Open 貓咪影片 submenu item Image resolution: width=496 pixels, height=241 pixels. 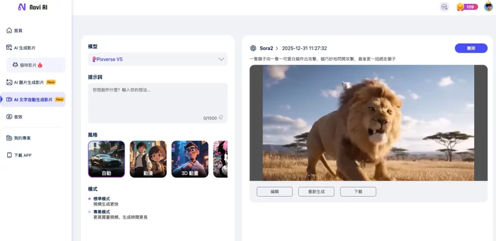[36, 65]
